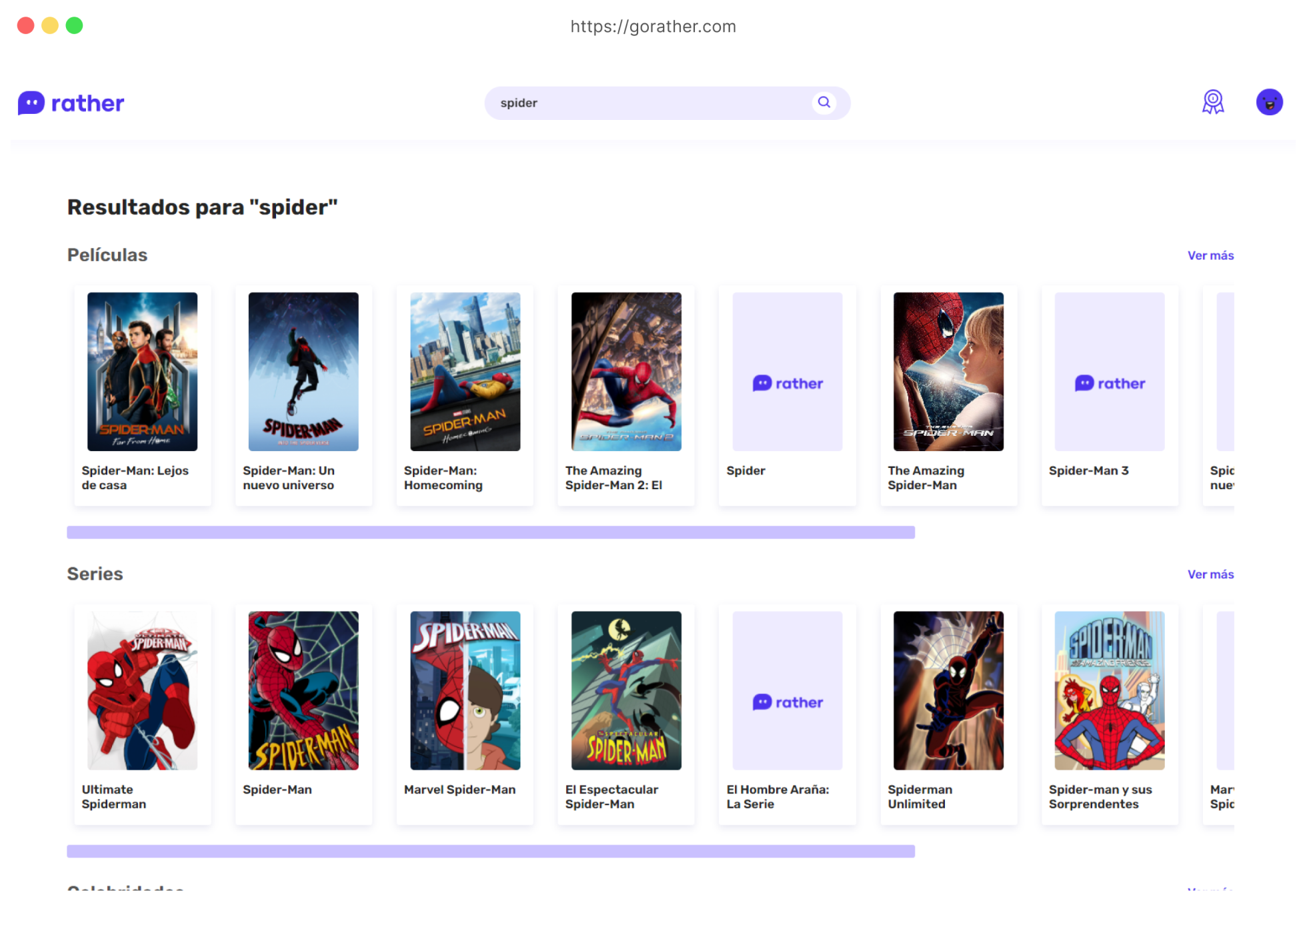Open the Spider-Man animated series poster
This screenshot has height=933, width=1307.
coord(303,690)
